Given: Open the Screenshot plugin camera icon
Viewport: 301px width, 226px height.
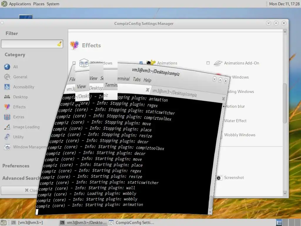Looking at the screenshot, I should pyautogui.click(x=219, y=178).
